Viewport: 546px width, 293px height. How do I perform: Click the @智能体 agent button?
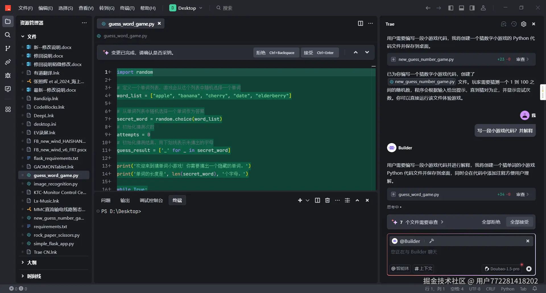pyautogui.click(x=400, y=269)
